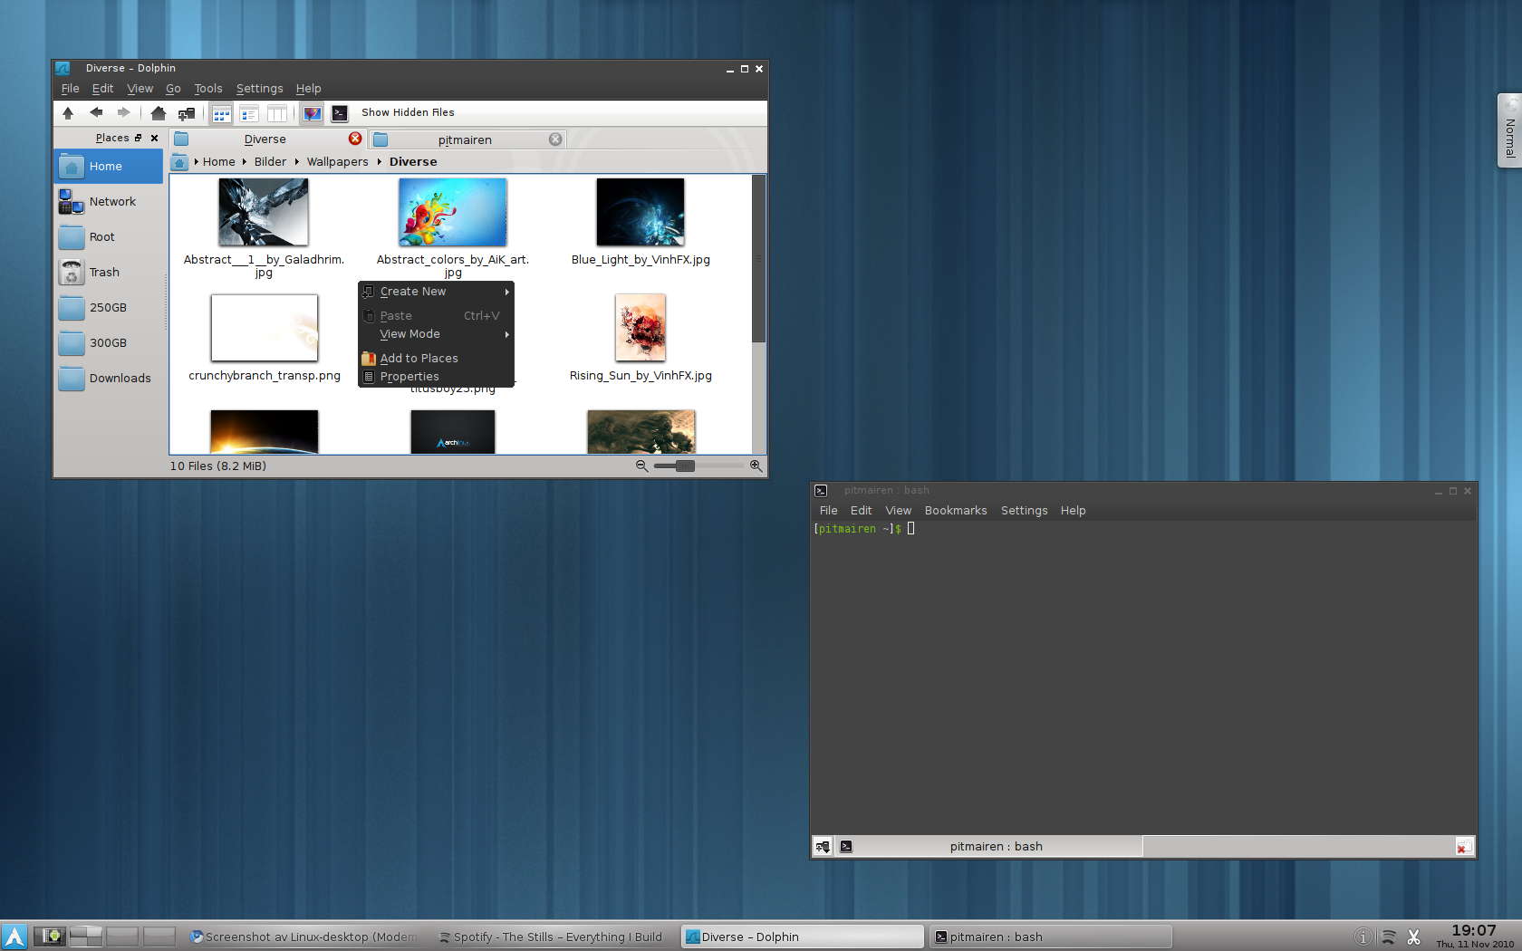The width and height of the screenshot is (1522, 951).
Task: Open Konsole View menu
Action: coord(898,511)
